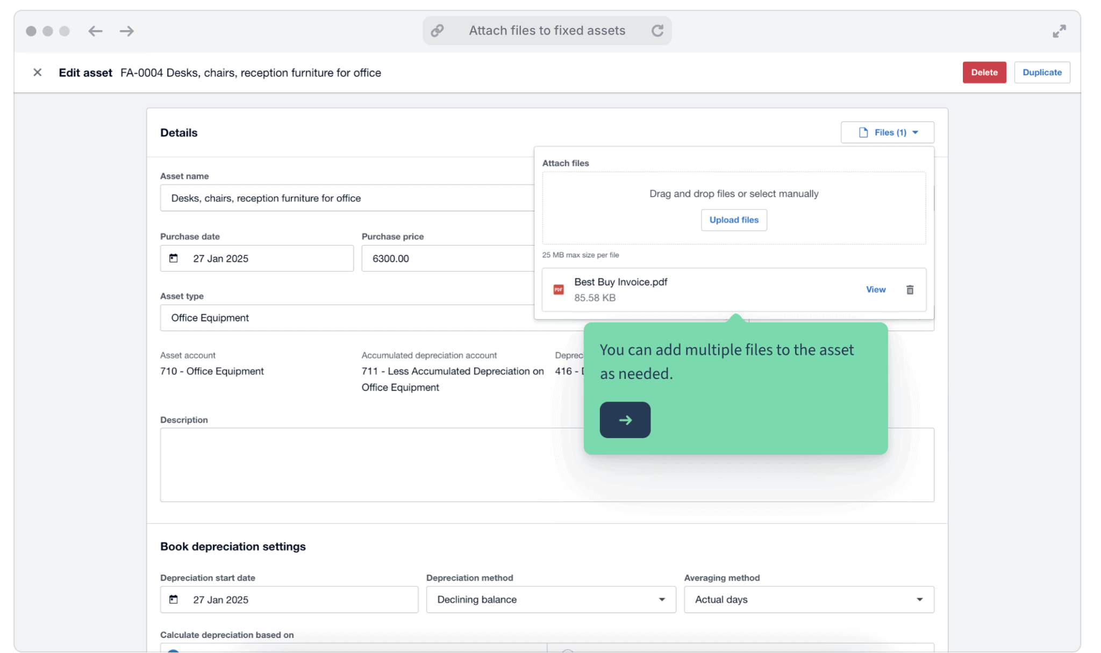Close the Edit asset panel
This screenshot has height=653, width=1101.
[38, 73]
